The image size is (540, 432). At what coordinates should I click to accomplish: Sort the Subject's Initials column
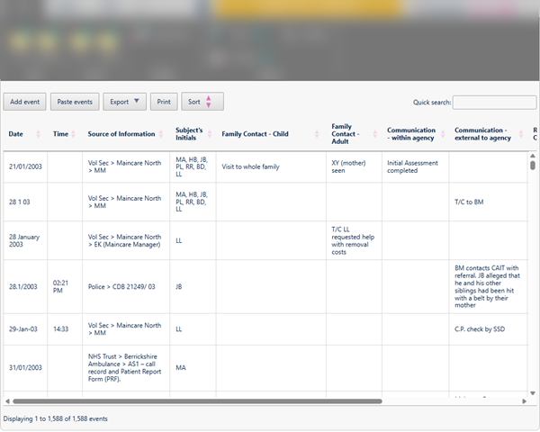(210, 134)
